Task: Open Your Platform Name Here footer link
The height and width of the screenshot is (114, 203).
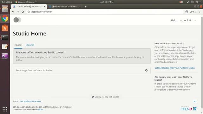Action: [30, 101]
